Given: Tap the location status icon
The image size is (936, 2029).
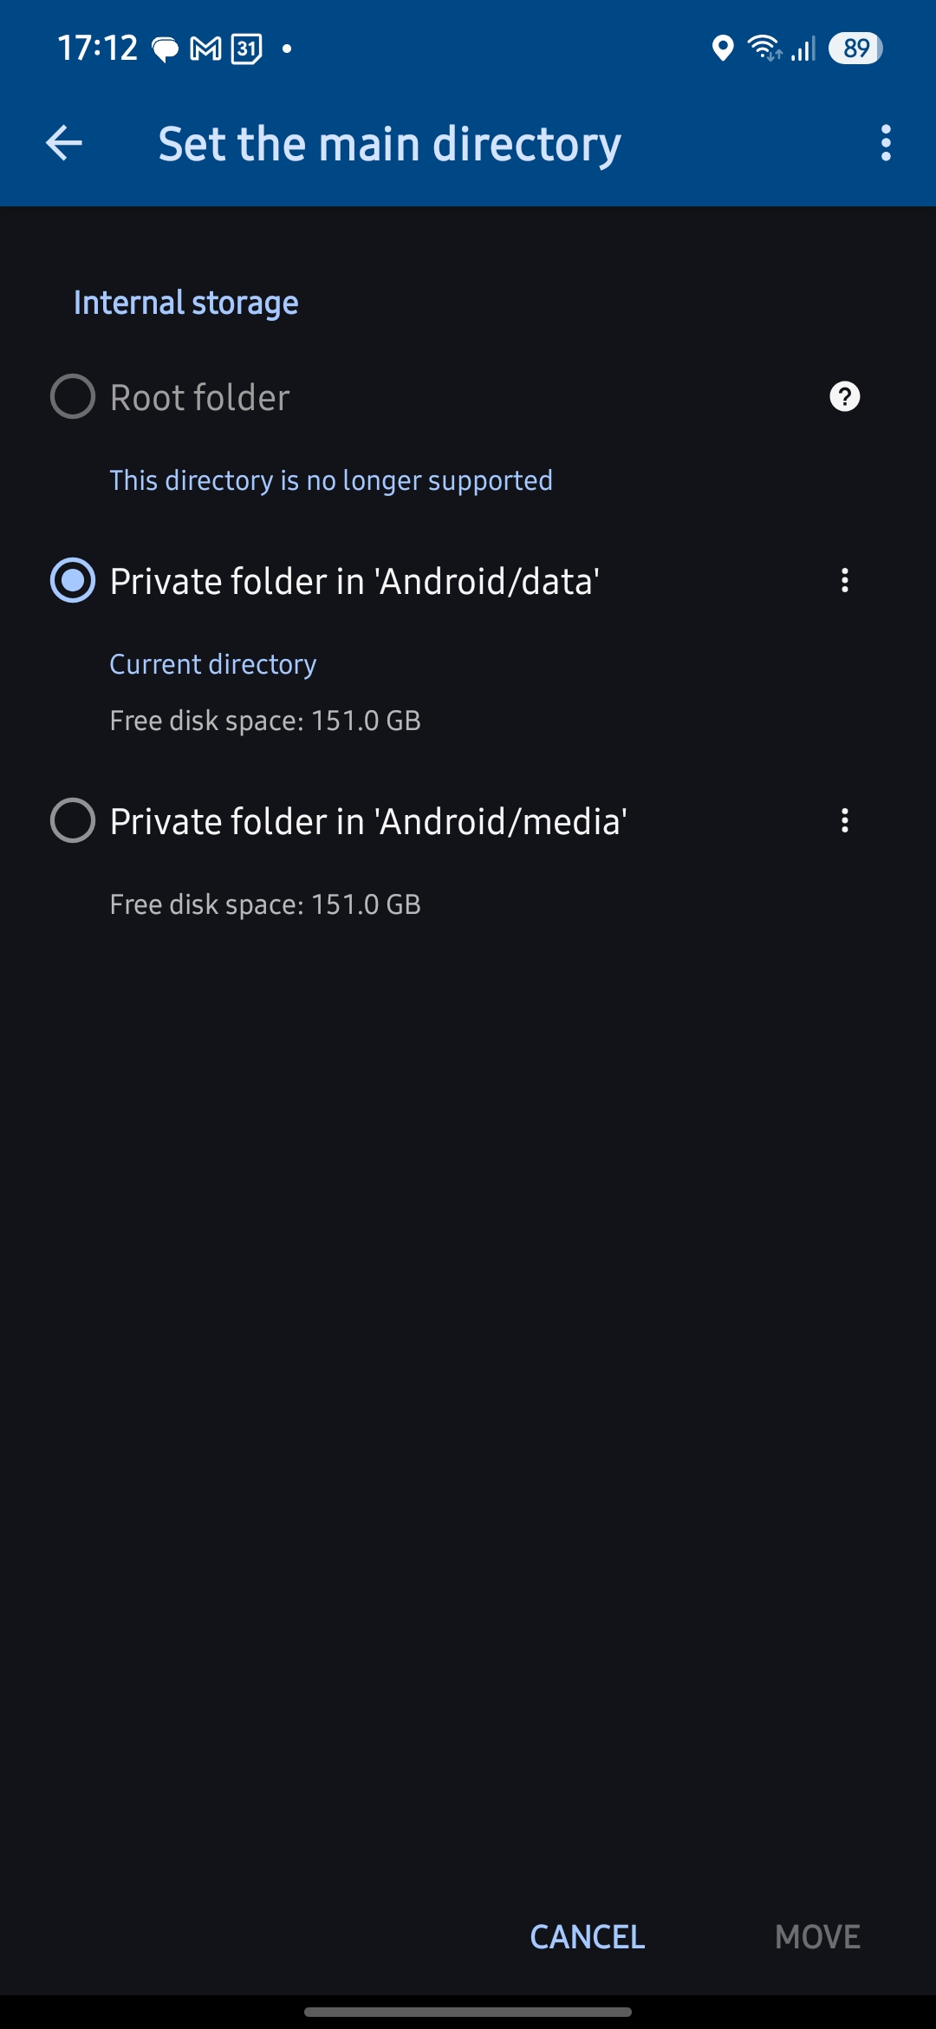Looking at the screenshot, I should coord(722,49).
